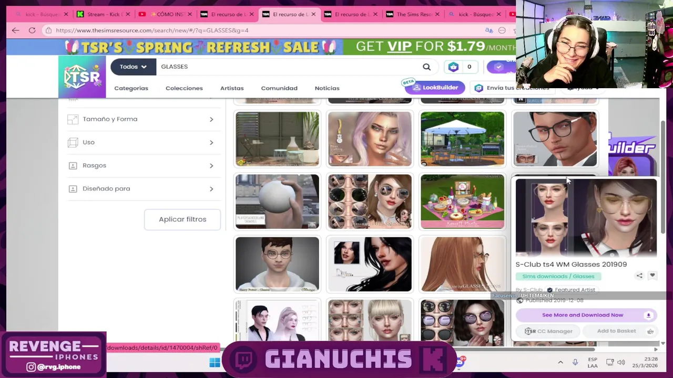The height and width of the screenshot is (378, 673).
Task: Open Kawaii Picnic pink thumbnail
Action: (x=462, y=202)
